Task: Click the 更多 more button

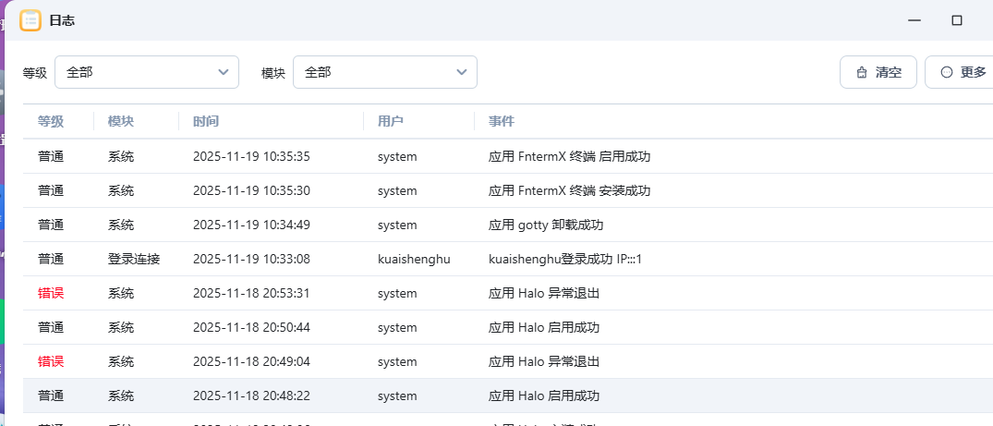Action: click(963, 72)
